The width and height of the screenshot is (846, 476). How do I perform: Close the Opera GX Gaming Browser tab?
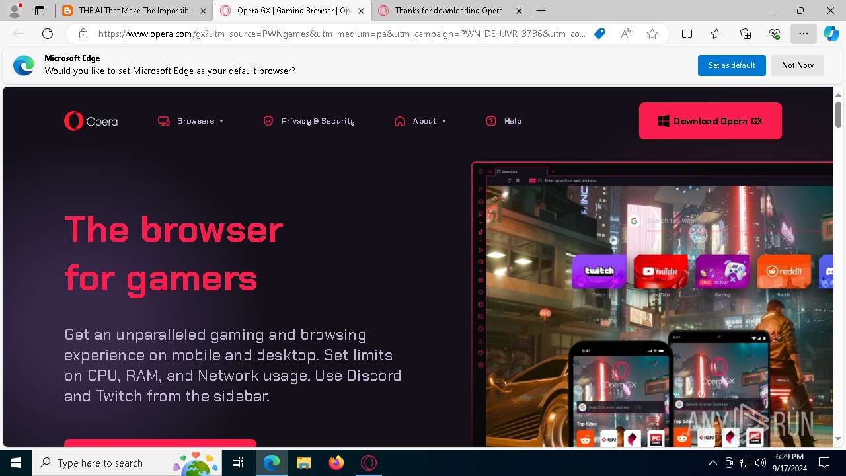(x=361, y=11)
